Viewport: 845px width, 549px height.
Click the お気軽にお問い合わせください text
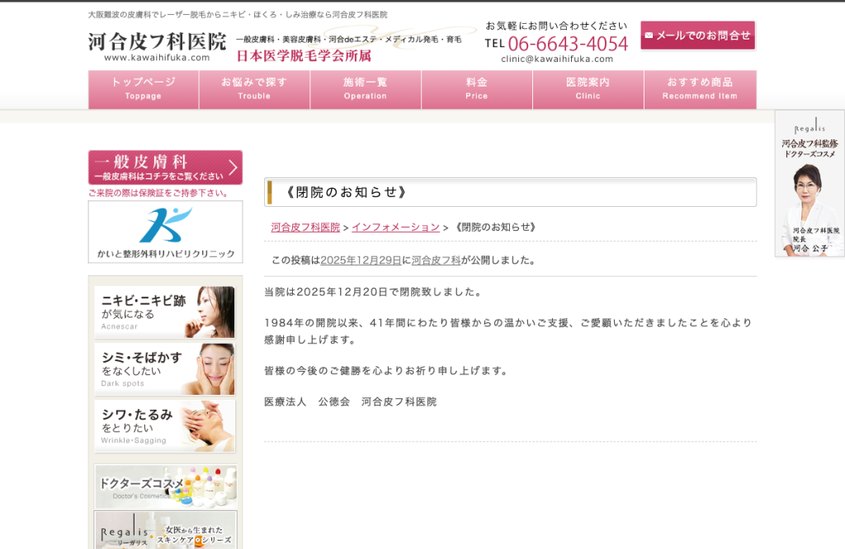(x=557, y=26)
